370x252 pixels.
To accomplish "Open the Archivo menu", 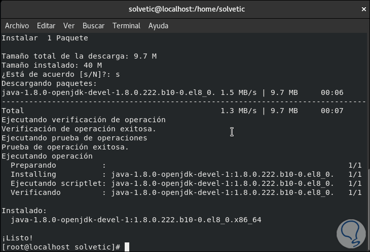I will tap(17, 26).
